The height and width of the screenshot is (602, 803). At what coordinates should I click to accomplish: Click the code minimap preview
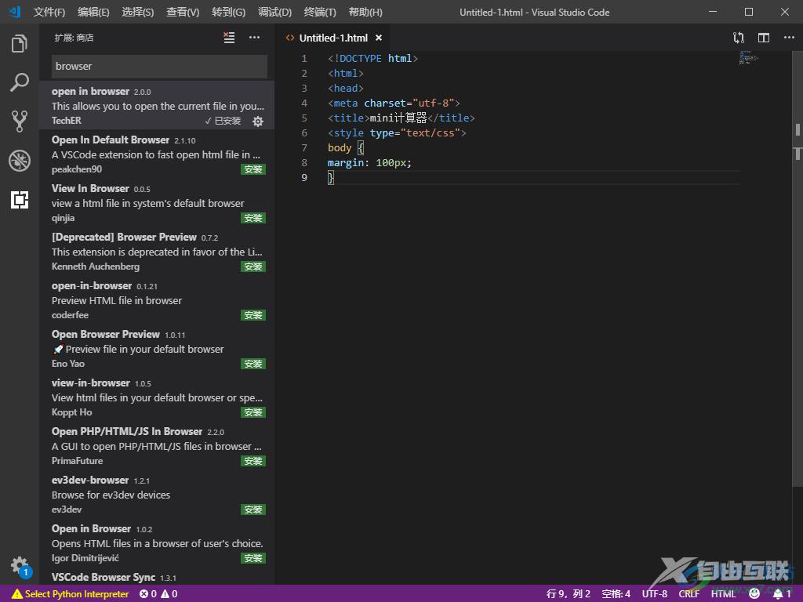click(x=748, y=56)
